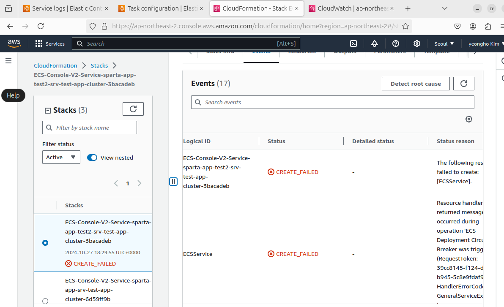
Task: Open Firefox account icon
Action: coord(473,26)
